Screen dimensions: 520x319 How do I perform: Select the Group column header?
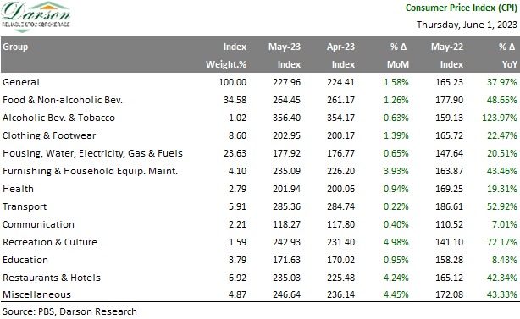click(15, 47)
